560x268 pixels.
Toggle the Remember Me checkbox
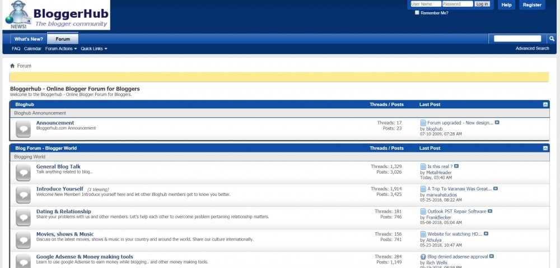417,12
